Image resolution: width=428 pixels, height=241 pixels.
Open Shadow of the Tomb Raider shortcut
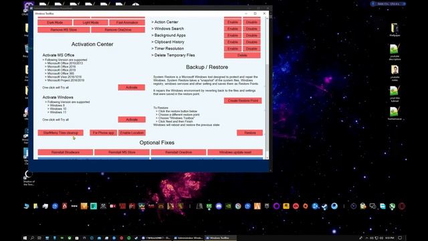pyautogui.click(x=29, y=178)
